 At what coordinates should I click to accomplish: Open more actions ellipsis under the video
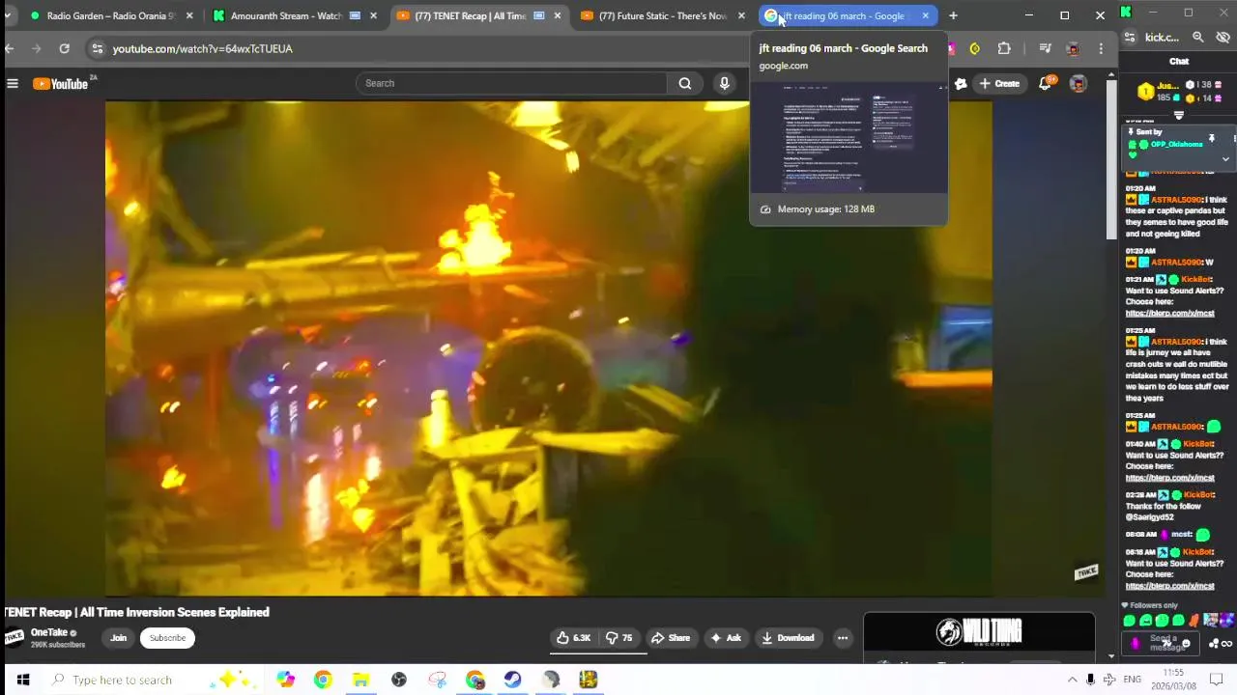[x=843, y=638]
